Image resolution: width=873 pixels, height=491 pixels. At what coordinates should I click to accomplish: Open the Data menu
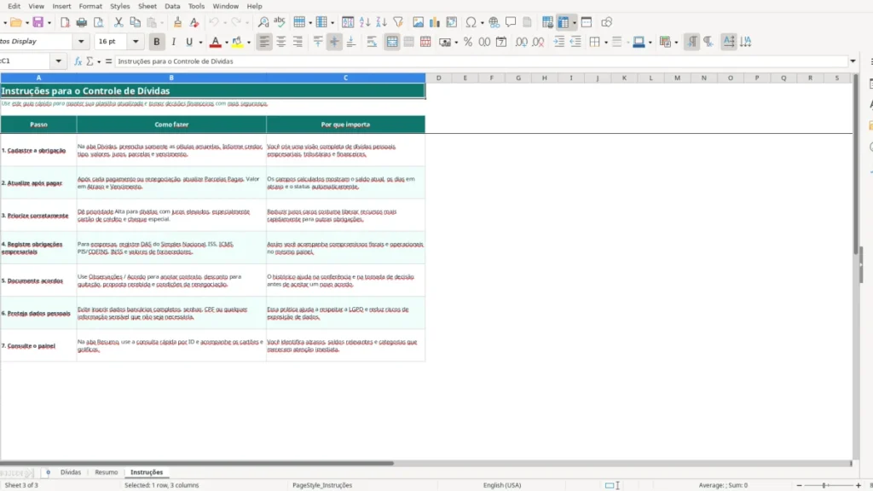(x=172, y=6)
